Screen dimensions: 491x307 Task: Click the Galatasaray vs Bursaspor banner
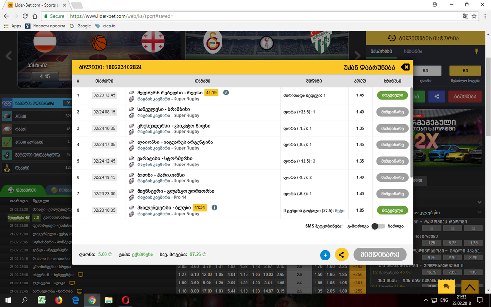pos(267,45)
